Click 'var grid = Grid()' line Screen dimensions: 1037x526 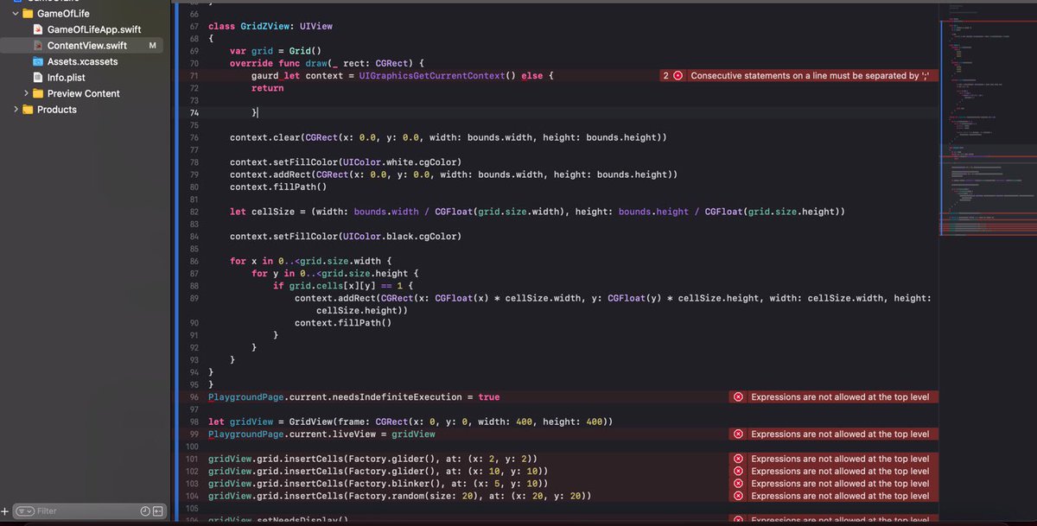pos(275,51)
